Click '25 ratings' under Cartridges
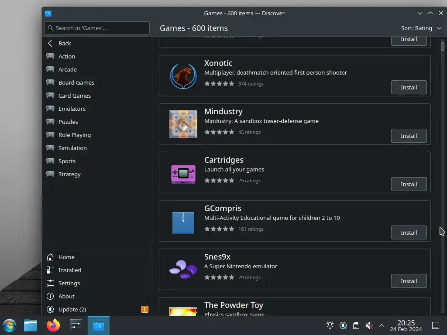 [249, 181]
